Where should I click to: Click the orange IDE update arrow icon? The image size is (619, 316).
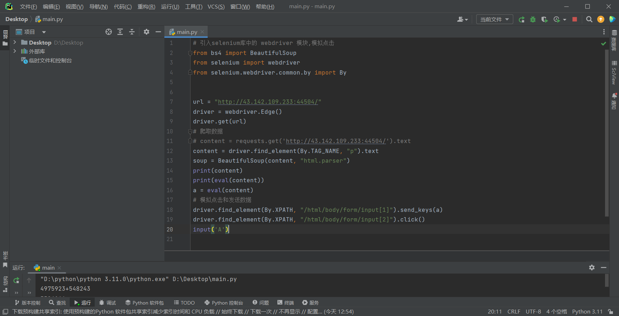(601, 19)
